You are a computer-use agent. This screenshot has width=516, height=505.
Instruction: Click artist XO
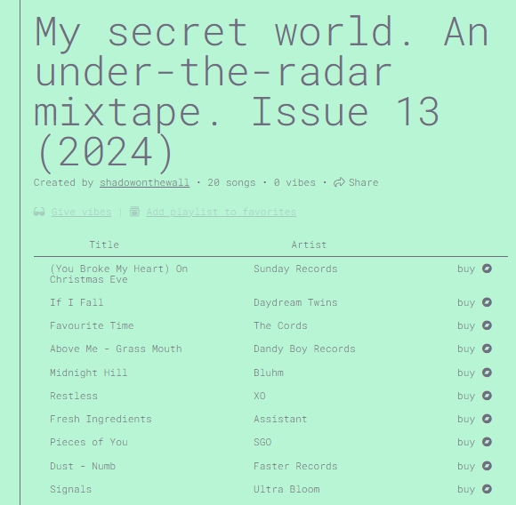(x=259, y=396)
